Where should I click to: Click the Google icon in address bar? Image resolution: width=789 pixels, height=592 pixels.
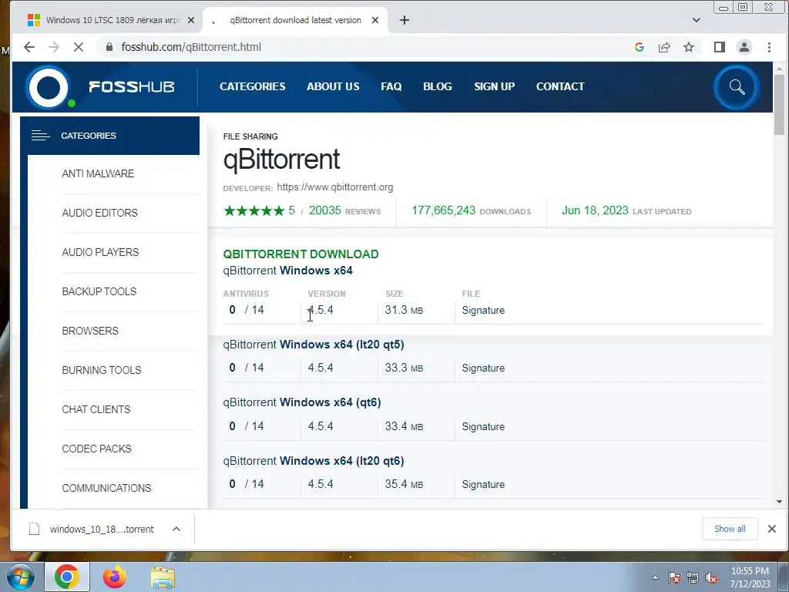[x=640, y=47]
